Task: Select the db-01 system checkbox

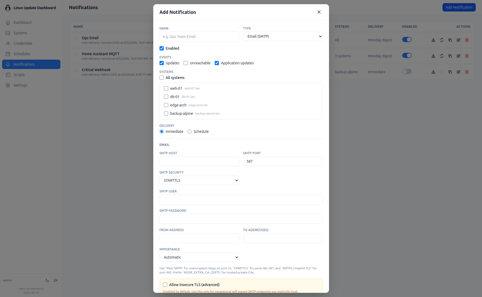Action: coord(166,97)
